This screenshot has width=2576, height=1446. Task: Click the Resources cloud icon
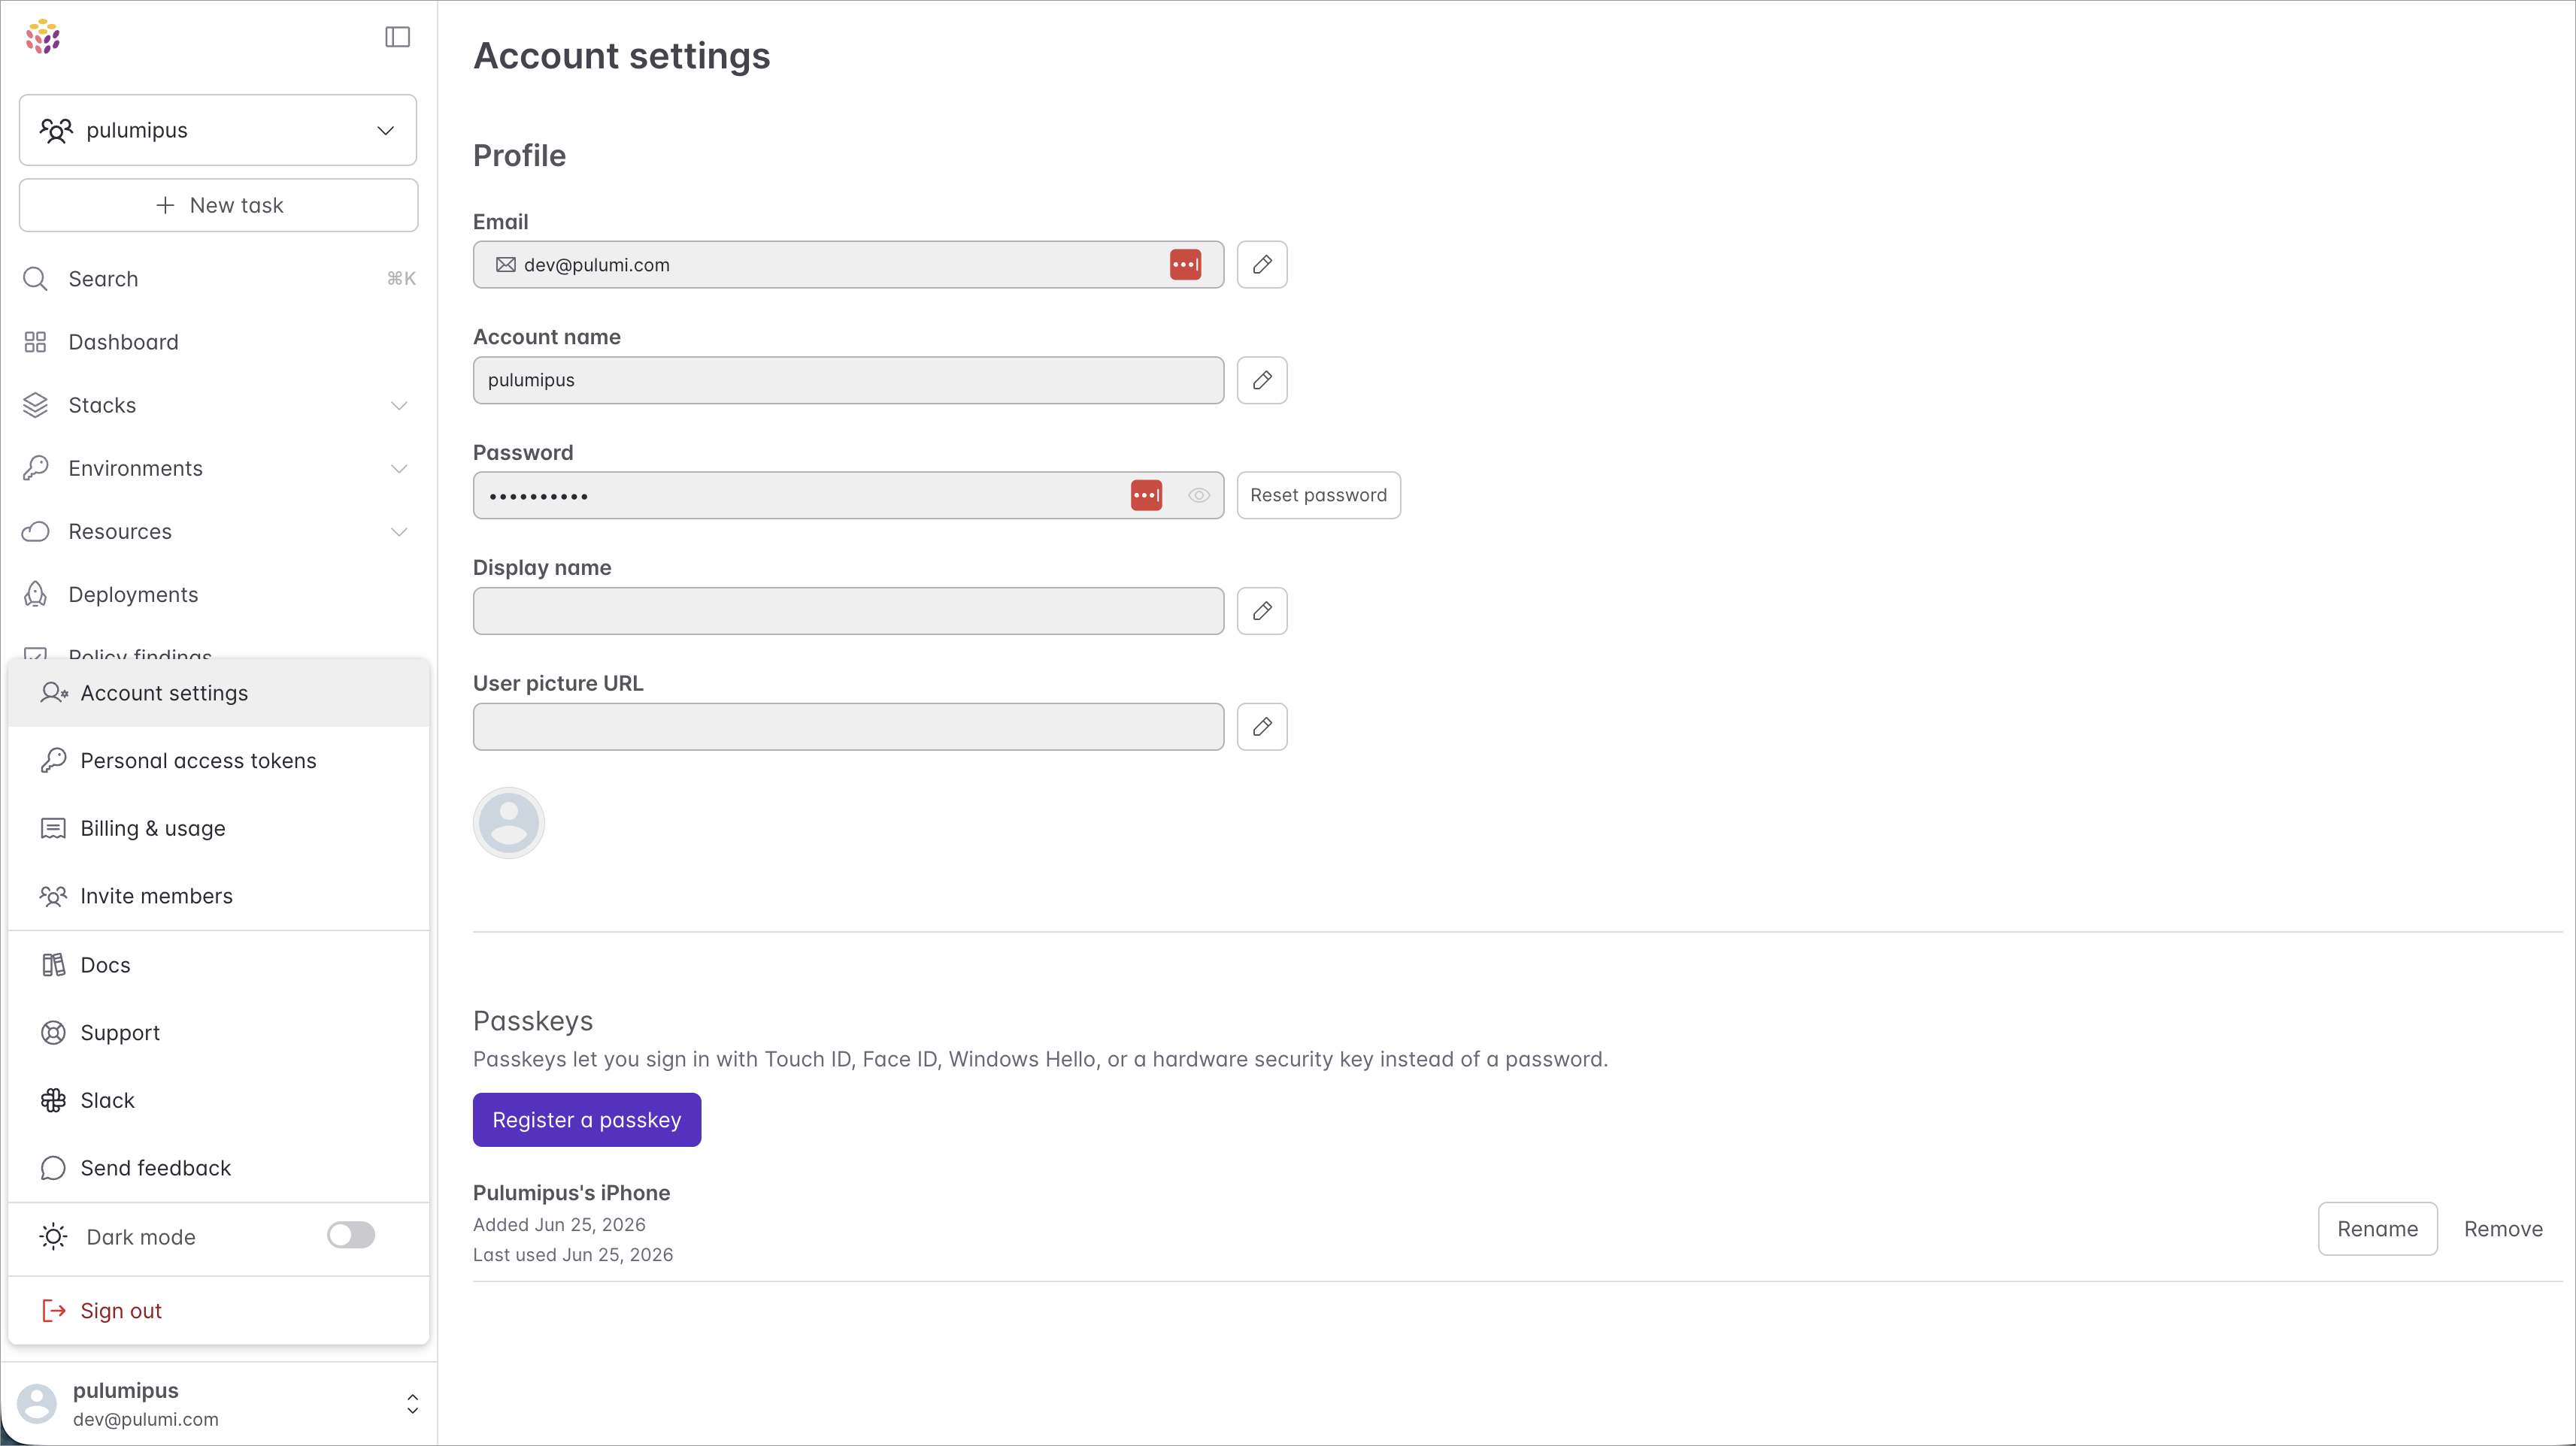click(x=35, y=531)
